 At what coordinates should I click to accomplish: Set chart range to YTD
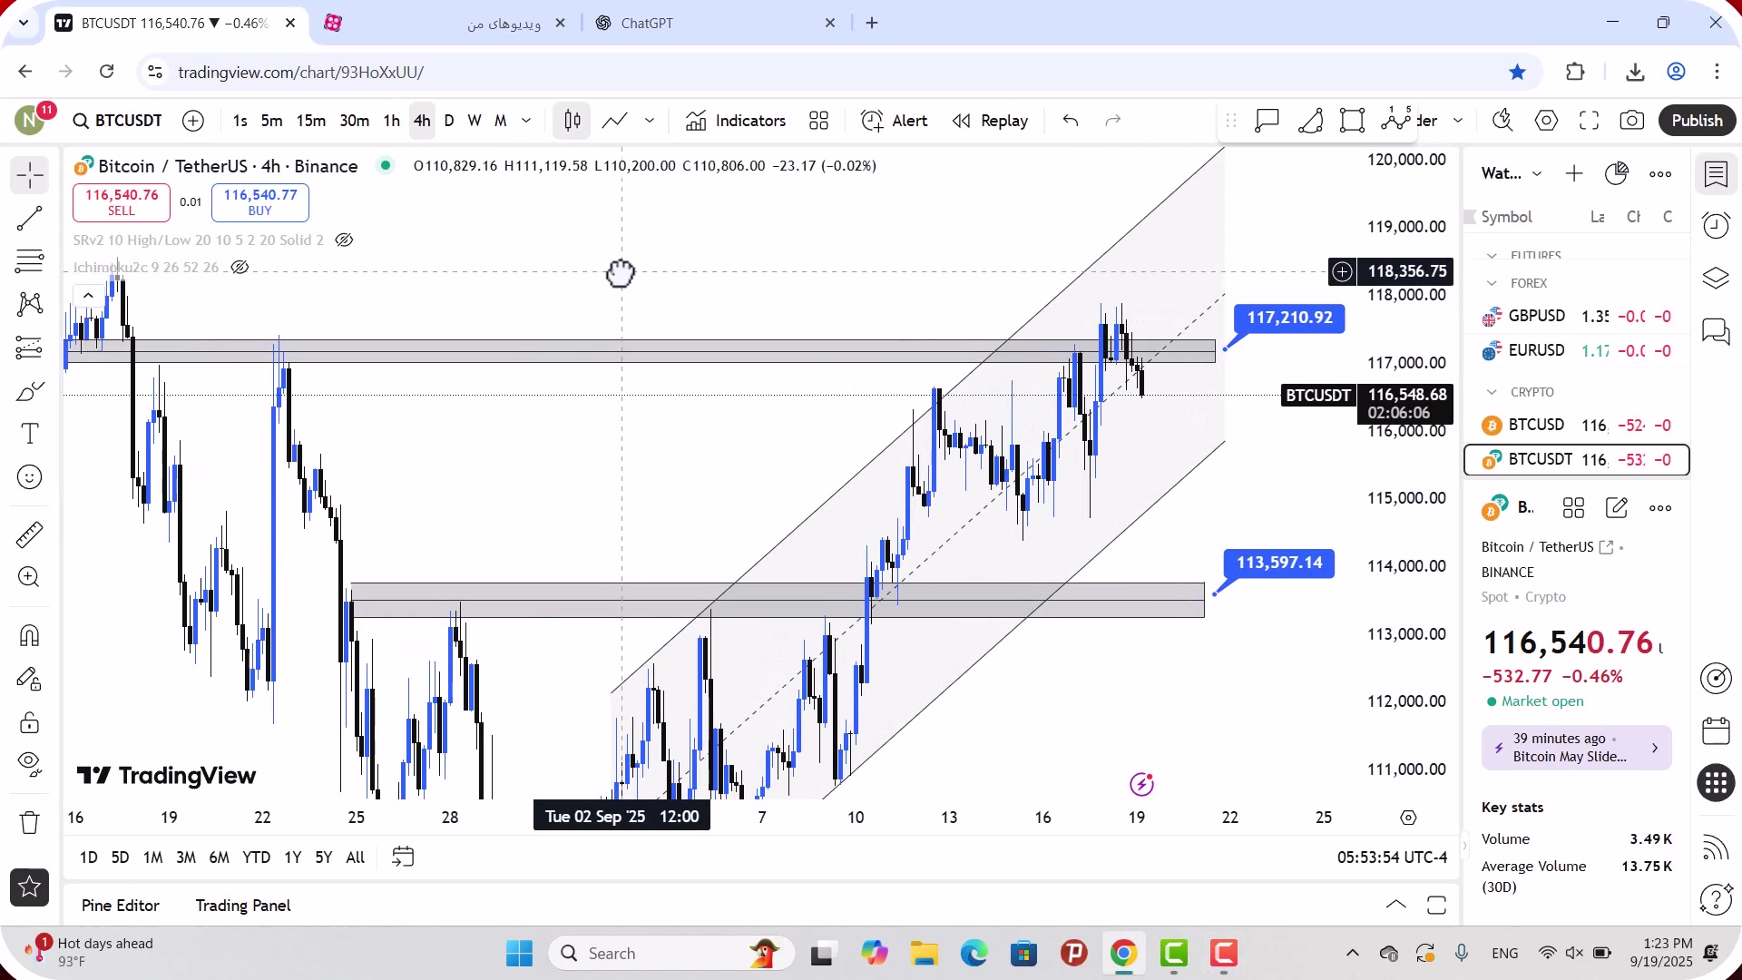pos(257,857)
